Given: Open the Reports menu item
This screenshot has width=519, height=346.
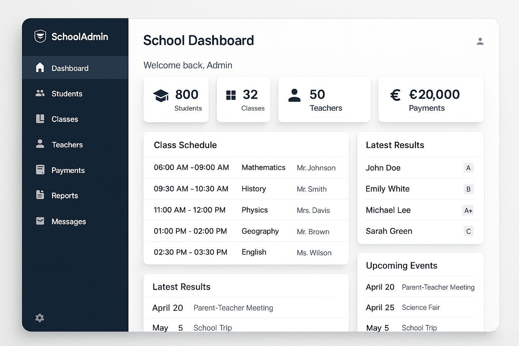Looking at the screenshot, I should pyautogui.click(x=75, y=196).
